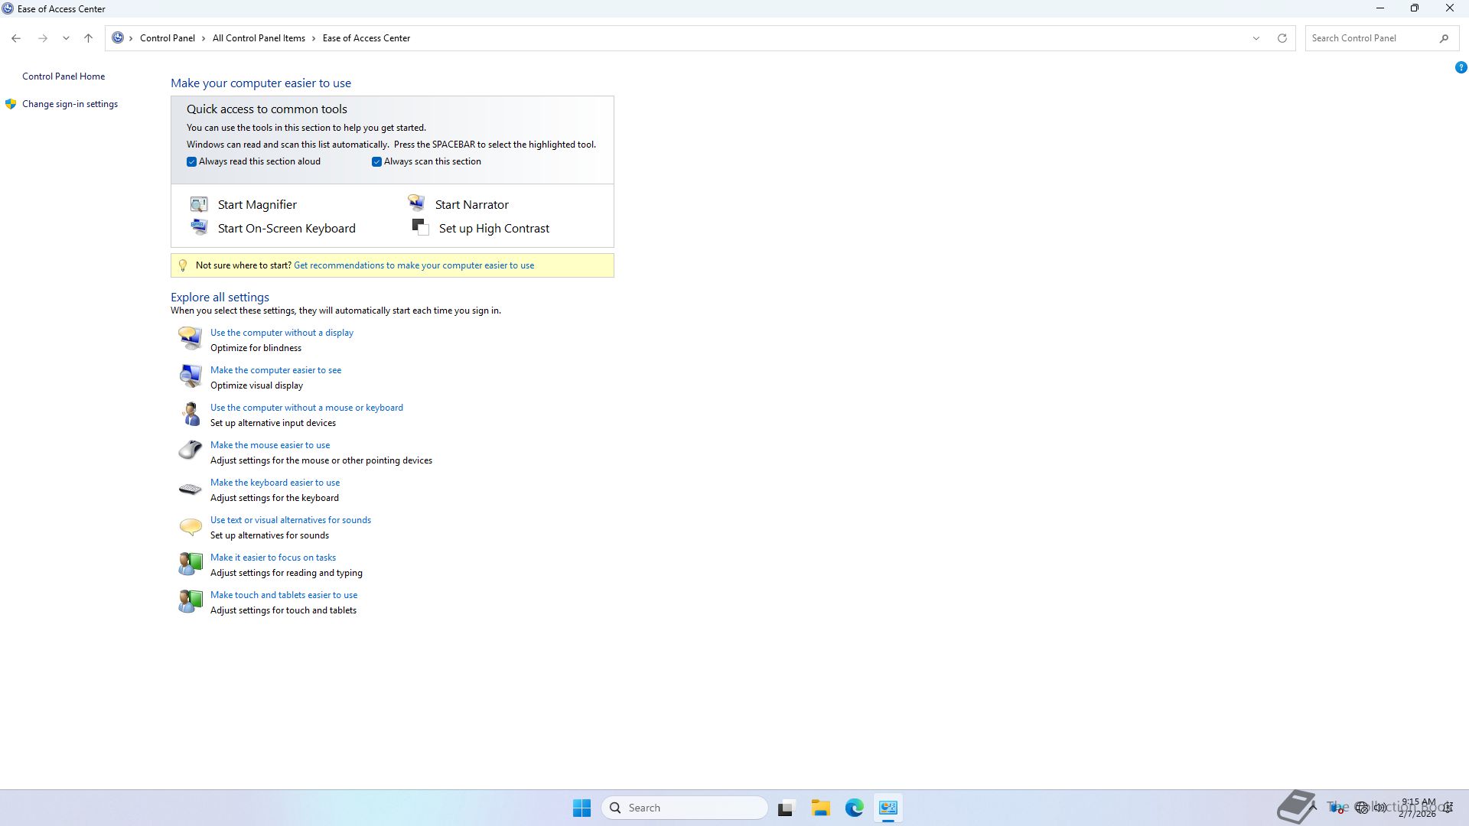Expand the chevron after All Control Panel Items
This screenshot has height=826, width=1469.
tap(314, 38)
